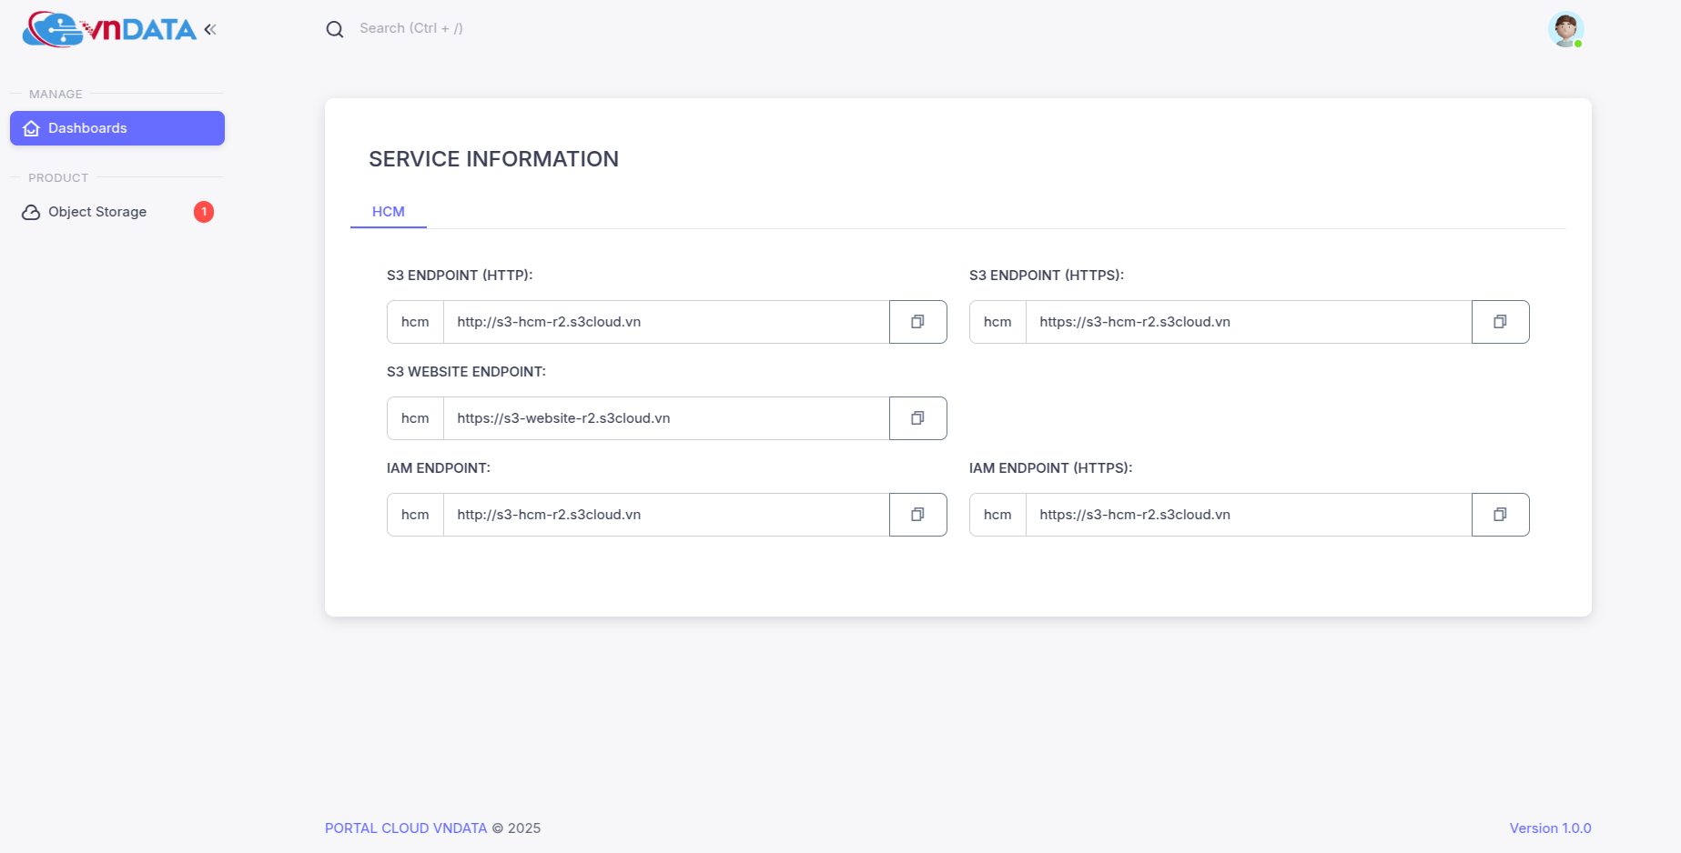This screenshot has width=1681, height=853.
Task: Click the Object Storage notification badge
Action: [204, 212]
